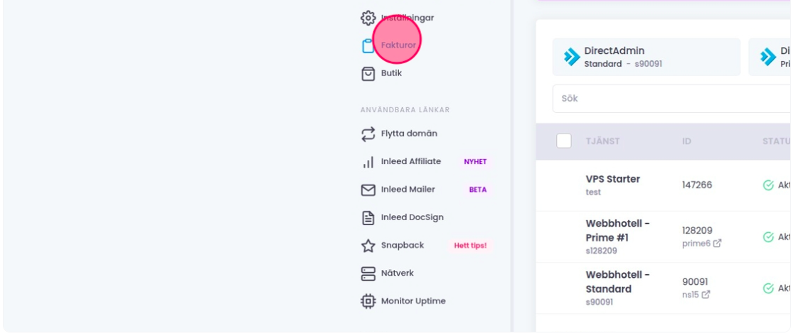Click the Snapback star icon

pyautogui.click(x=368, y=246)
